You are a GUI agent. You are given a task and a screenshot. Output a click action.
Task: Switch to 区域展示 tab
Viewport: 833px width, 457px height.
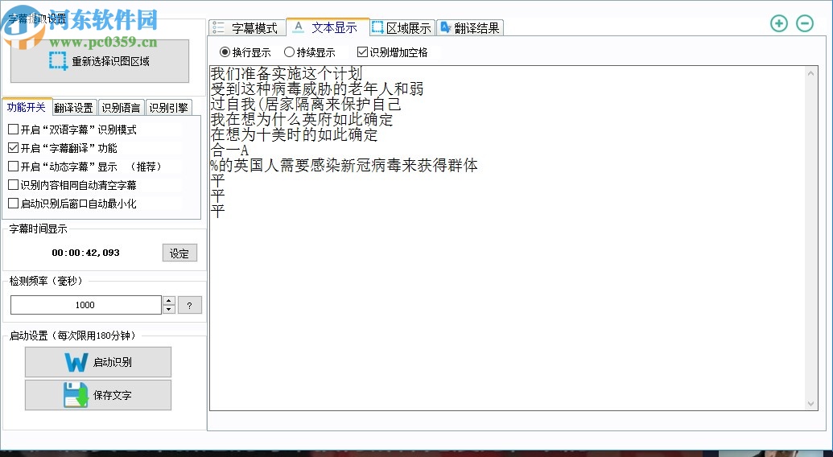tap(402, 28)
